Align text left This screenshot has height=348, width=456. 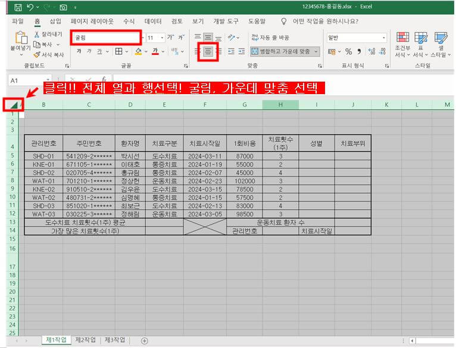[198, 52]
